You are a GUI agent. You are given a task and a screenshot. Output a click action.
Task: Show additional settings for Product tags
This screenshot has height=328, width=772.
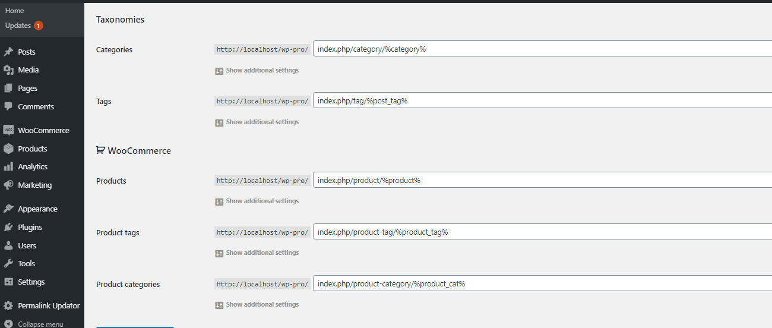262,253
